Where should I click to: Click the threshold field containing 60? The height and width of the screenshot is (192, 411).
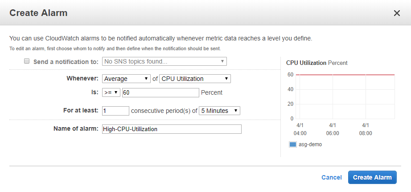point(160,92)
